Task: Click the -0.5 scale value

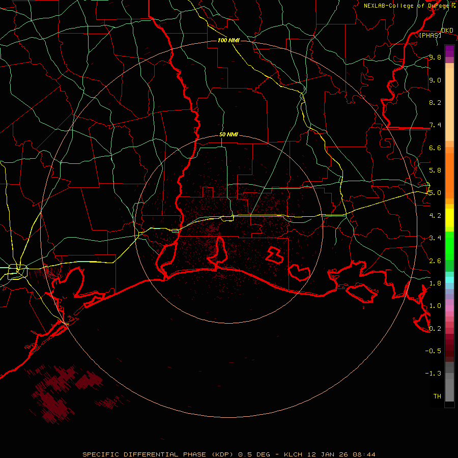Action: click(433, 351)
